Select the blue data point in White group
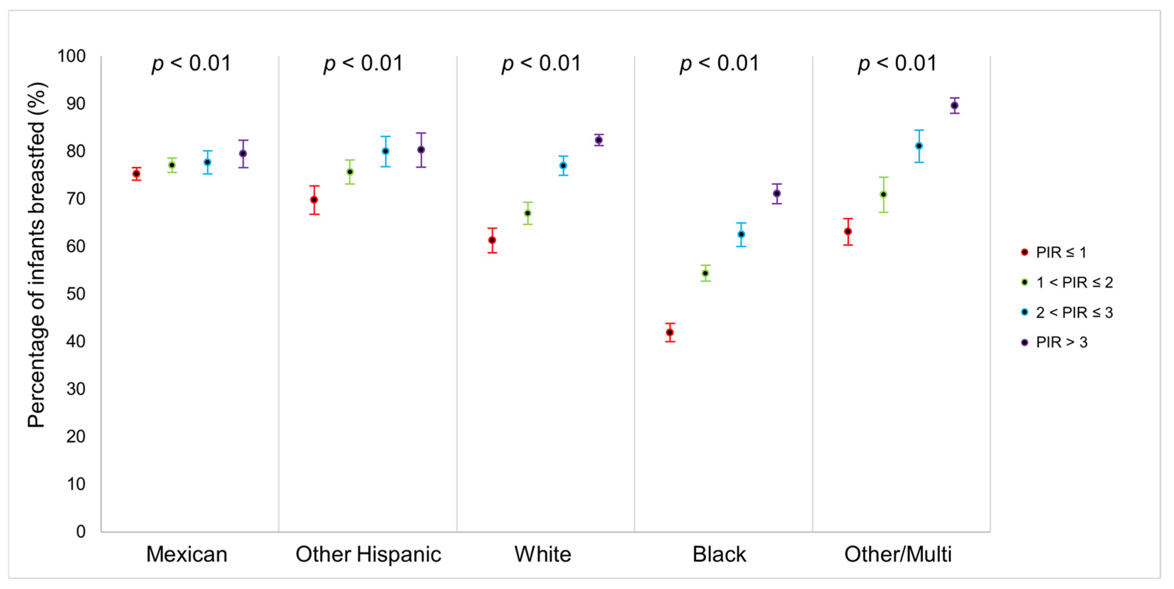Viewport: 1174px width, 589px height. pos(563,166)
